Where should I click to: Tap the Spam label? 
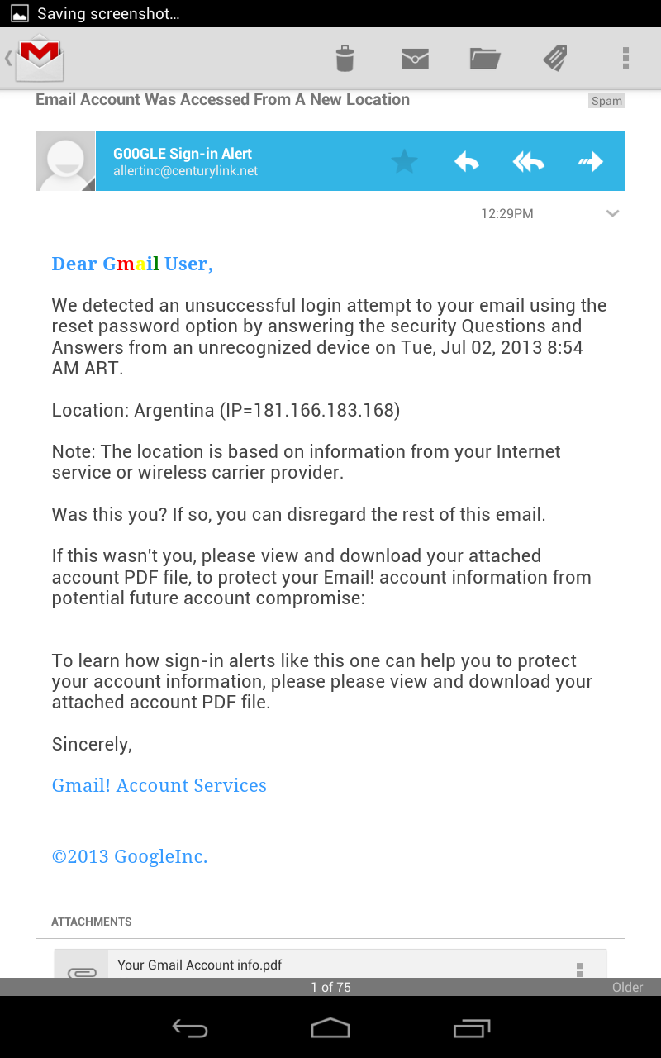pos(606,101)
